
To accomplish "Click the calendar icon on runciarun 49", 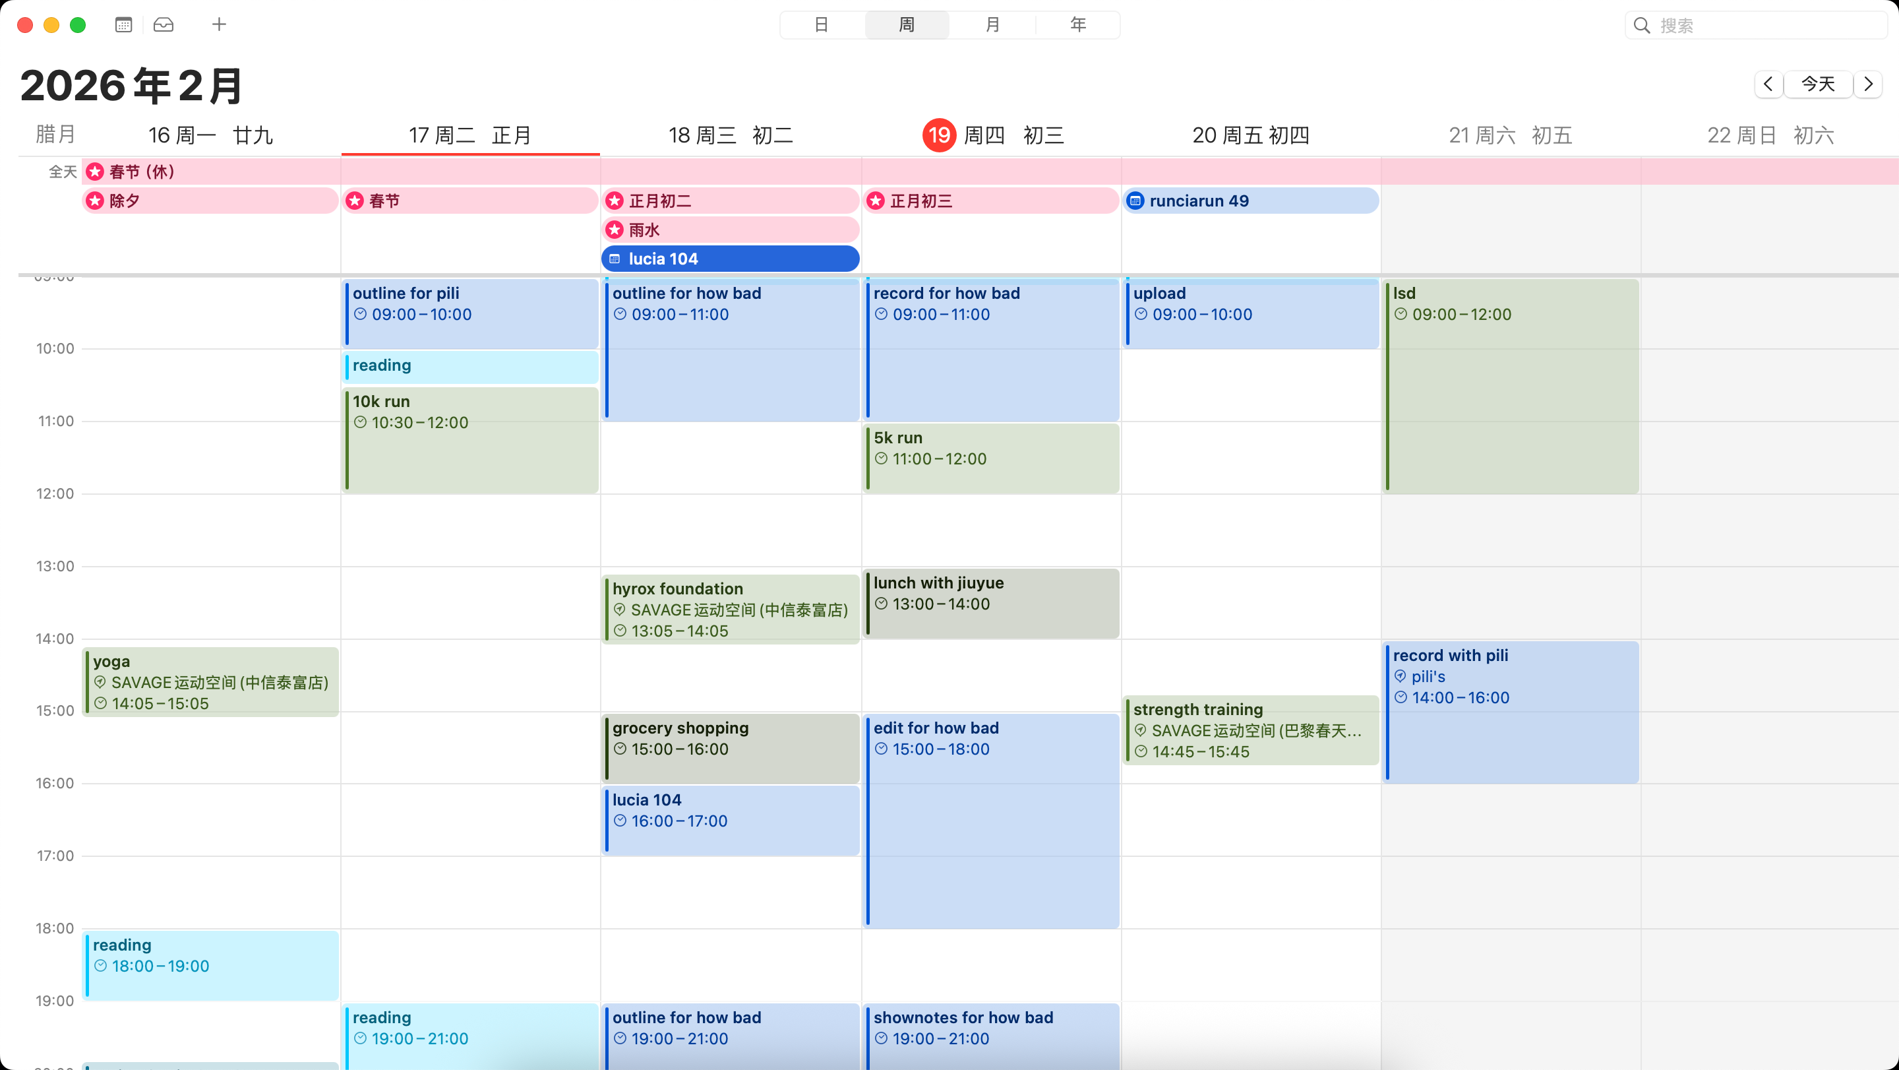I will [x=1136, y=201].
